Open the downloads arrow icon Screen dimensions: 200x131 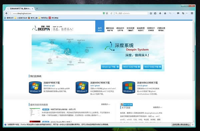(160, 13)
